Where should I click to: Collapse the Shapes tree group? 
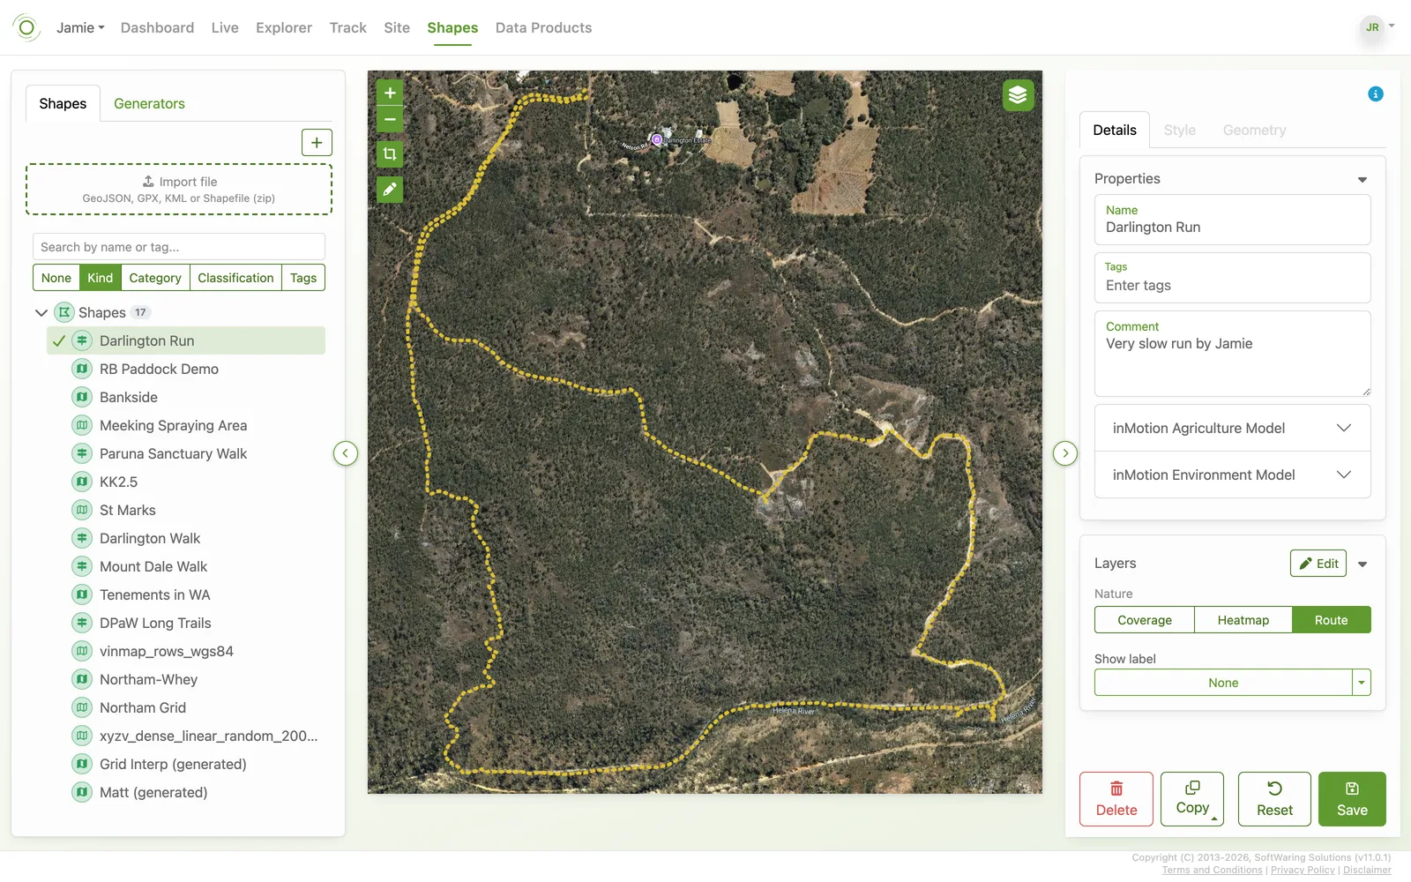[41, 312]
